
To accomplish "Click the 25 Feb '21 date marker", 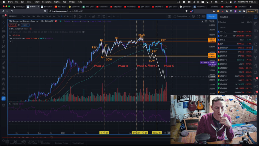I will [104, 133].
